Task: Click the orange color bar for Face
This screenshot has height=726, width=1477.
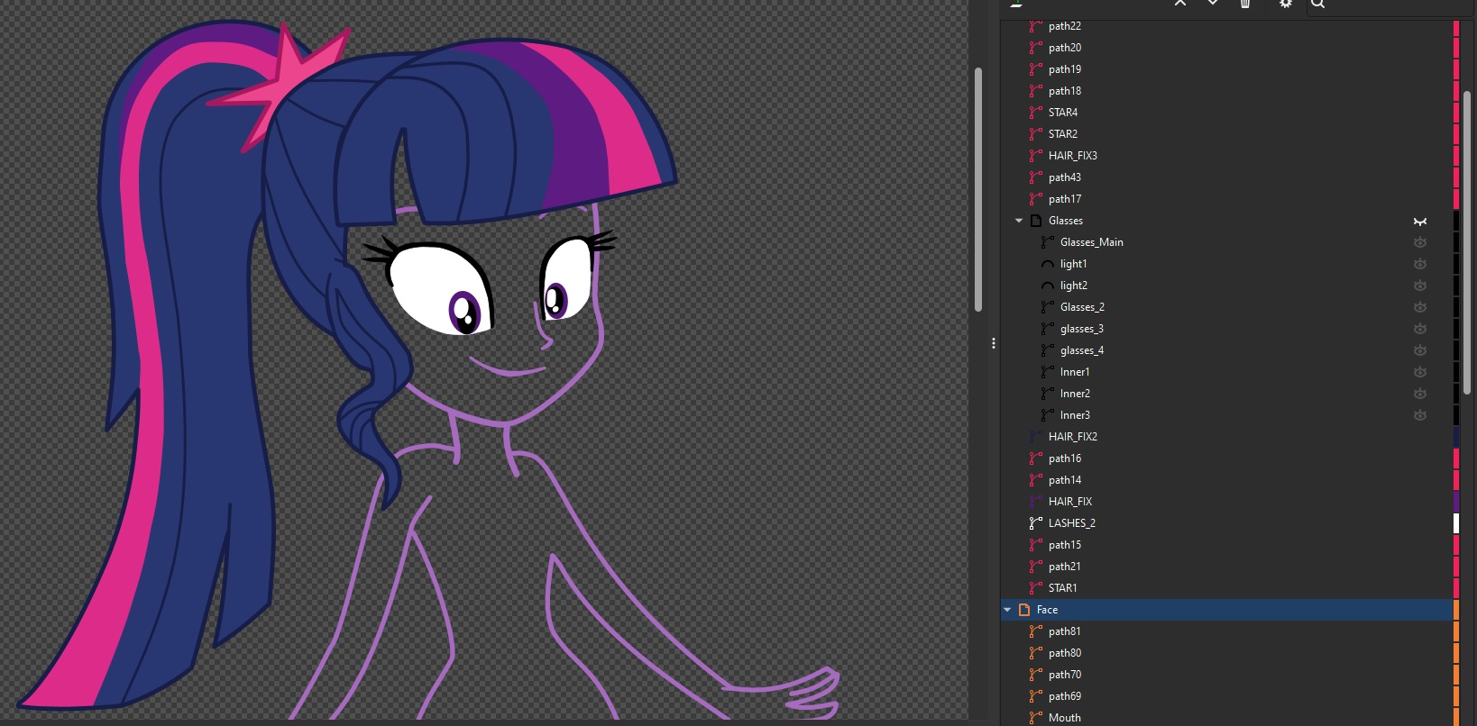Action: (1456, 610)
